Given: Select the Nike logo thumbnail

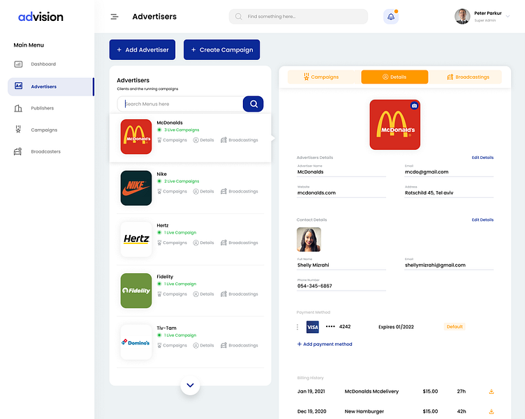Looking at the screenshot, I should click(x=136, y=188).
